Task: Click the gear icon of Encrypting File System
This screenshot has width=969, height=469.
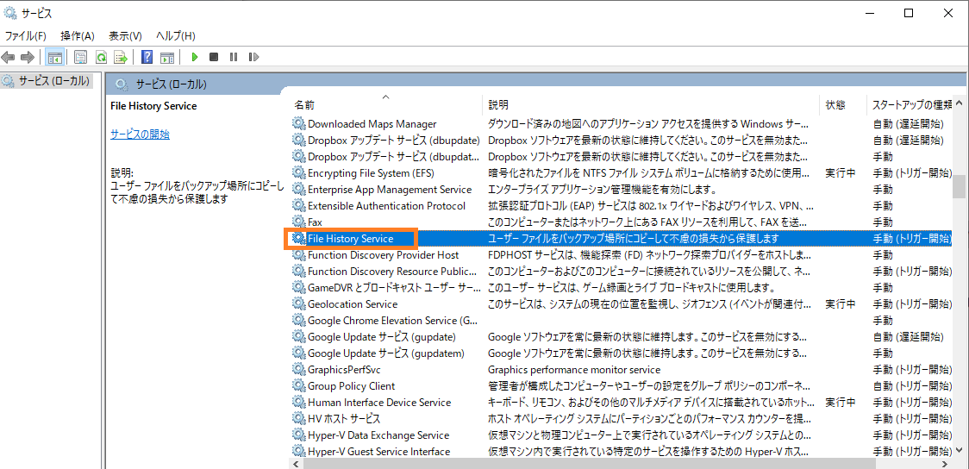Action: click(299, 172)
